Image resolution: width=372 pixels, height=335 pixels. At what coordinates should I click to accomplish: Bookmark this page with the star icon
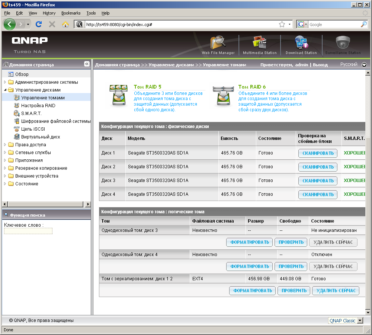(282, 24)
